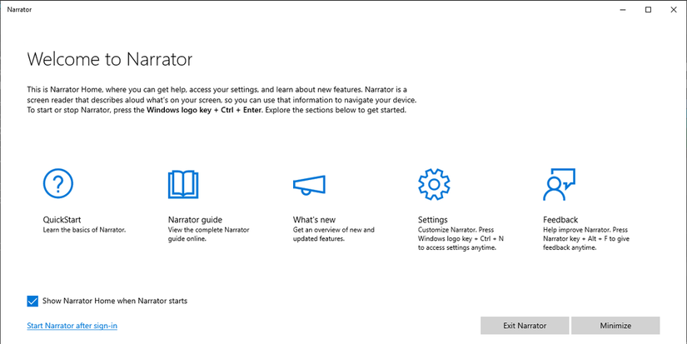The height and width of the screenshot is (344, 687).
Task: Uncheck Show Narrator Home when Narrator starts checkbox
Action: tap(32, 301)
